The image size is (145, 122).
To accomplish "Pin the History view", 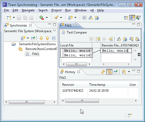I will 116,72.
